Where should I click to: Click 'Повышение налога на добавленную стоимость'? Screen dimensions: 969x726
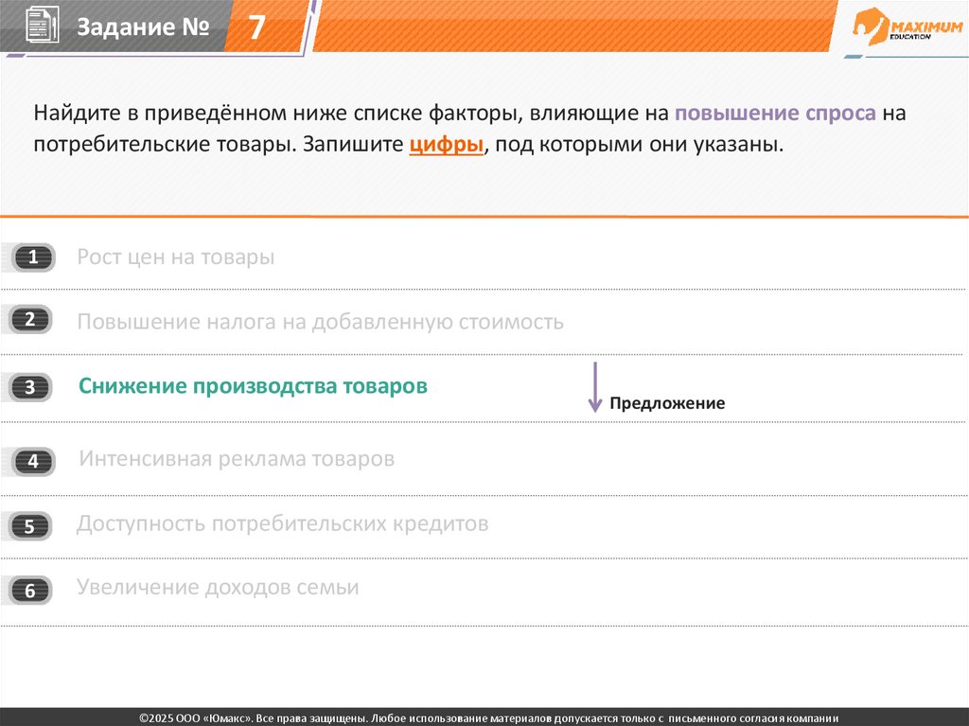tap(320, 322)
